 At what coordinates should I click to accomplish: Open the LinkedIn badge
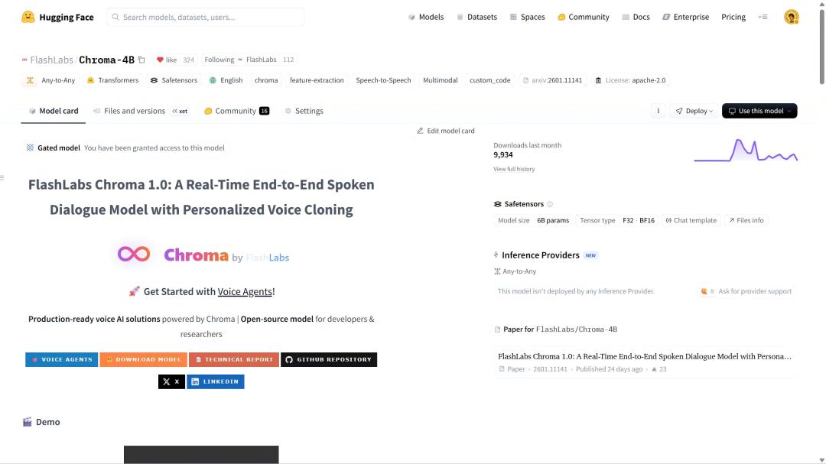(216, 381)
